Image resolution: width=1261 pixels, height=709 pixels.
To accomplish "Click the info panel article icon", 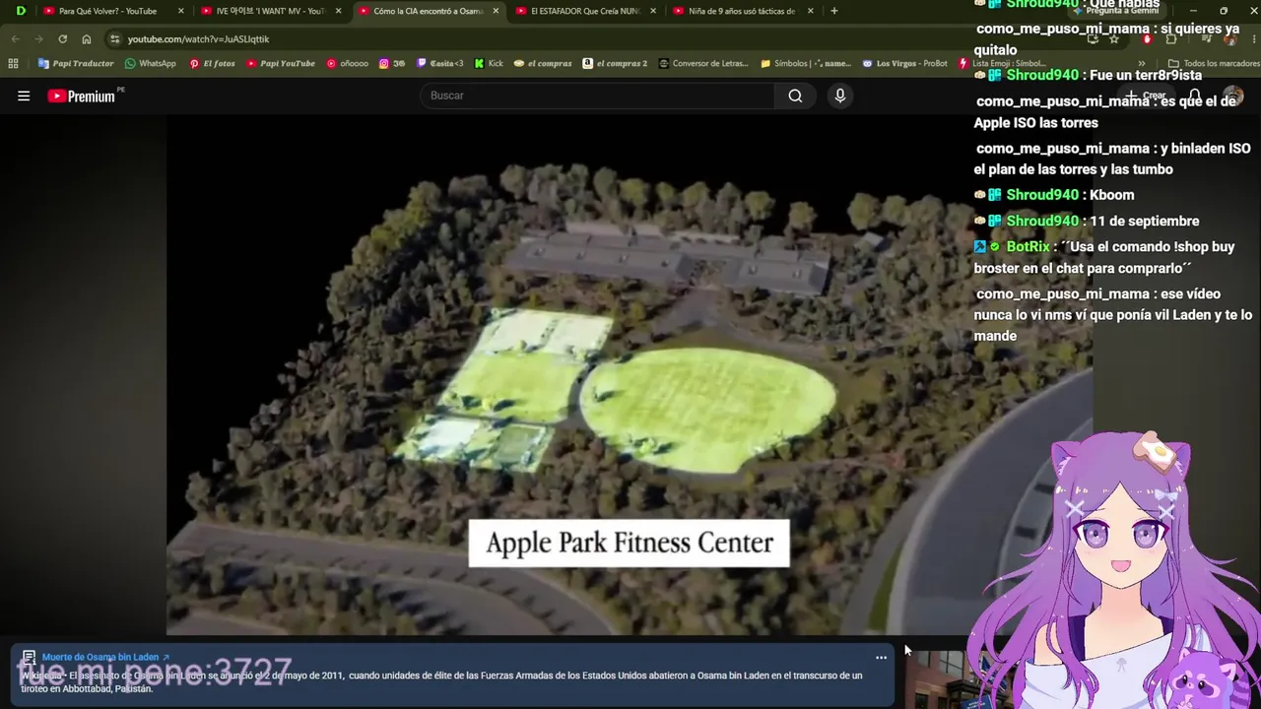I will tap(29, 657).
